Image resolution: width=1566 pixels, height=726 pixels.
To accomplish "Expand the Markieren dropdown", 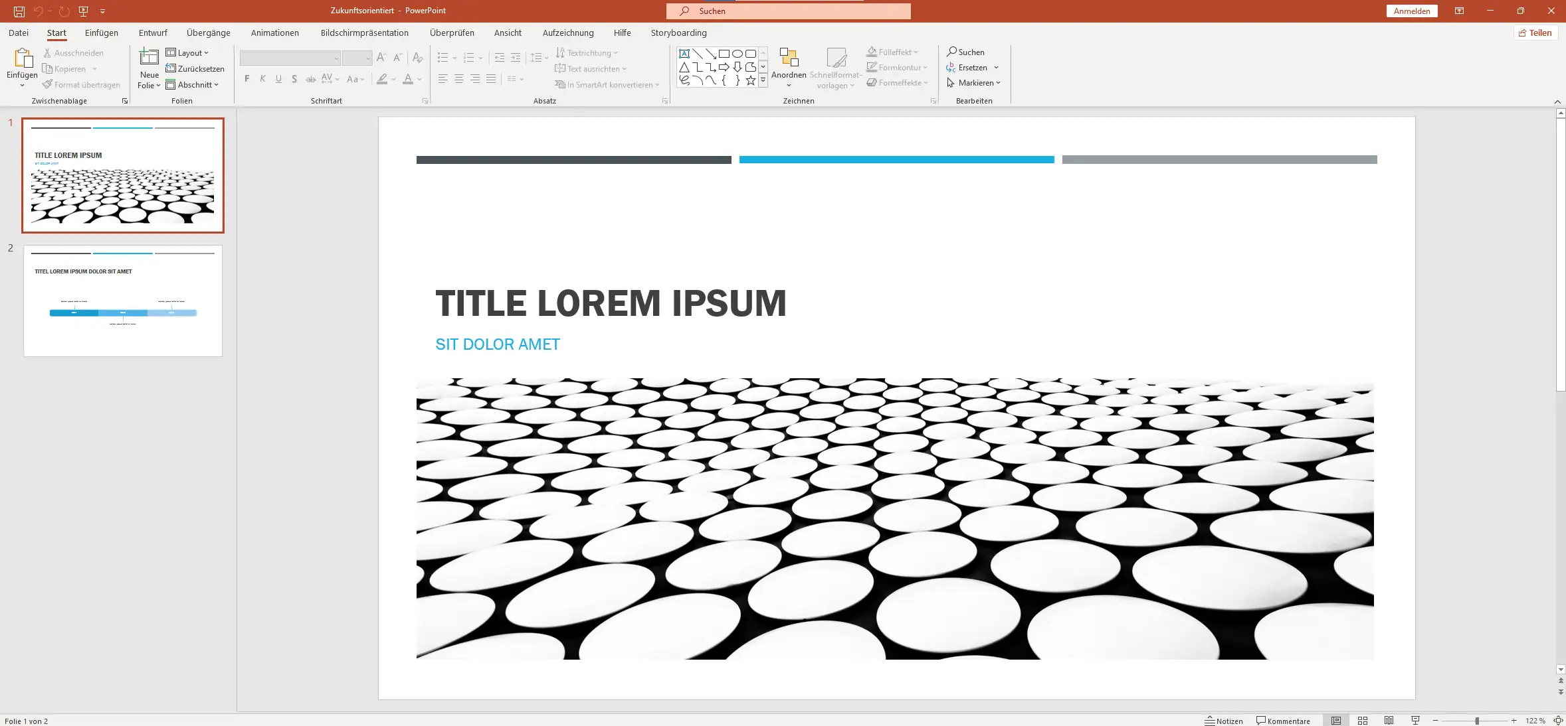I will tap(974, 83).
